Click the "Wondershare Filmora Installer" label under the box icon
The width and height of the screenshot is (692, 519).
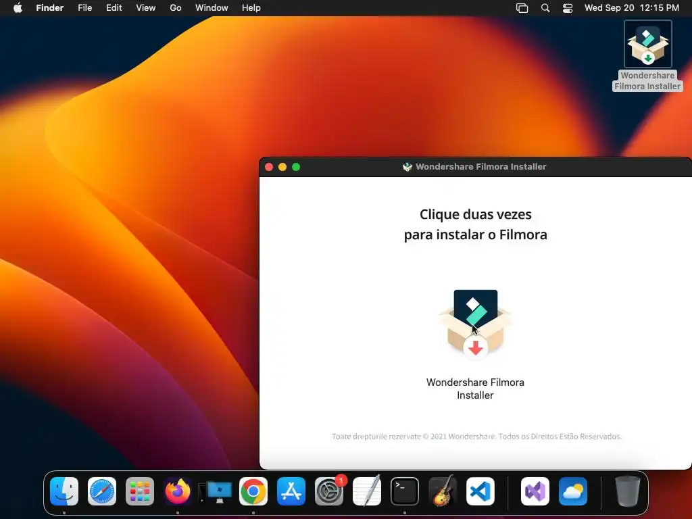pyautogui.click(x=475, y=389)
